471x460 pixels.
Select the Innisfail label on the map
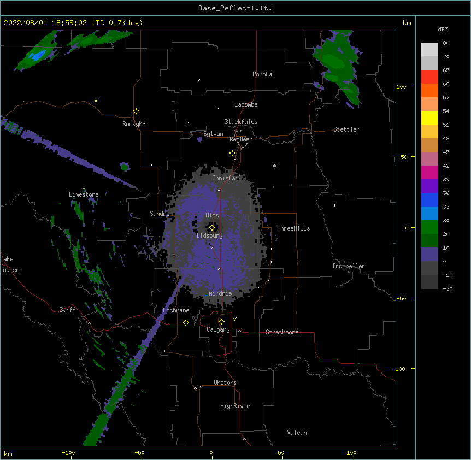coord(227,178)
